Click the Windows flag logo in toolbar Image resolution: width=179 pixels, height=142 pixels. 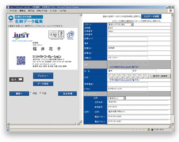pos(171,11)
